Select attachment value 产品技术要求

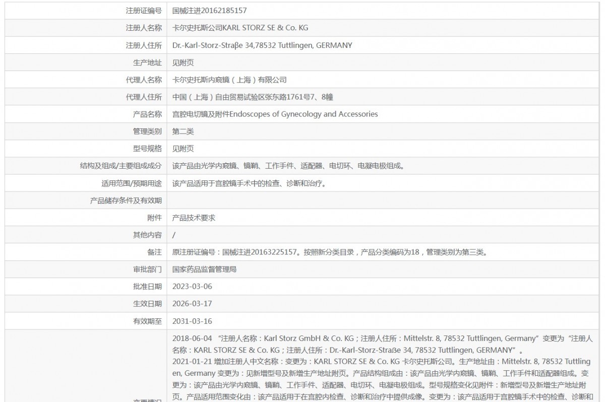(x=194, y=218)
